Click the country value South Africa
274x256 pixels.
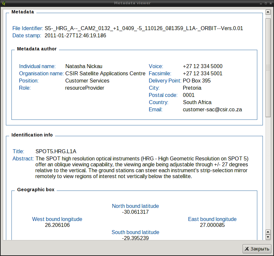coord(197,102)
